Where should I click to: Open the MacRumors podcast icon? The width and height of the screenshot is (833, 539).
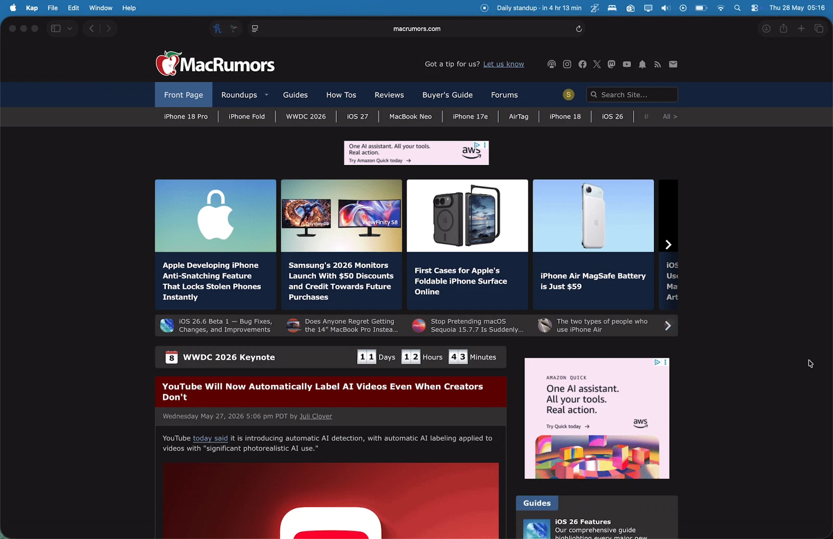pos(551,65)
